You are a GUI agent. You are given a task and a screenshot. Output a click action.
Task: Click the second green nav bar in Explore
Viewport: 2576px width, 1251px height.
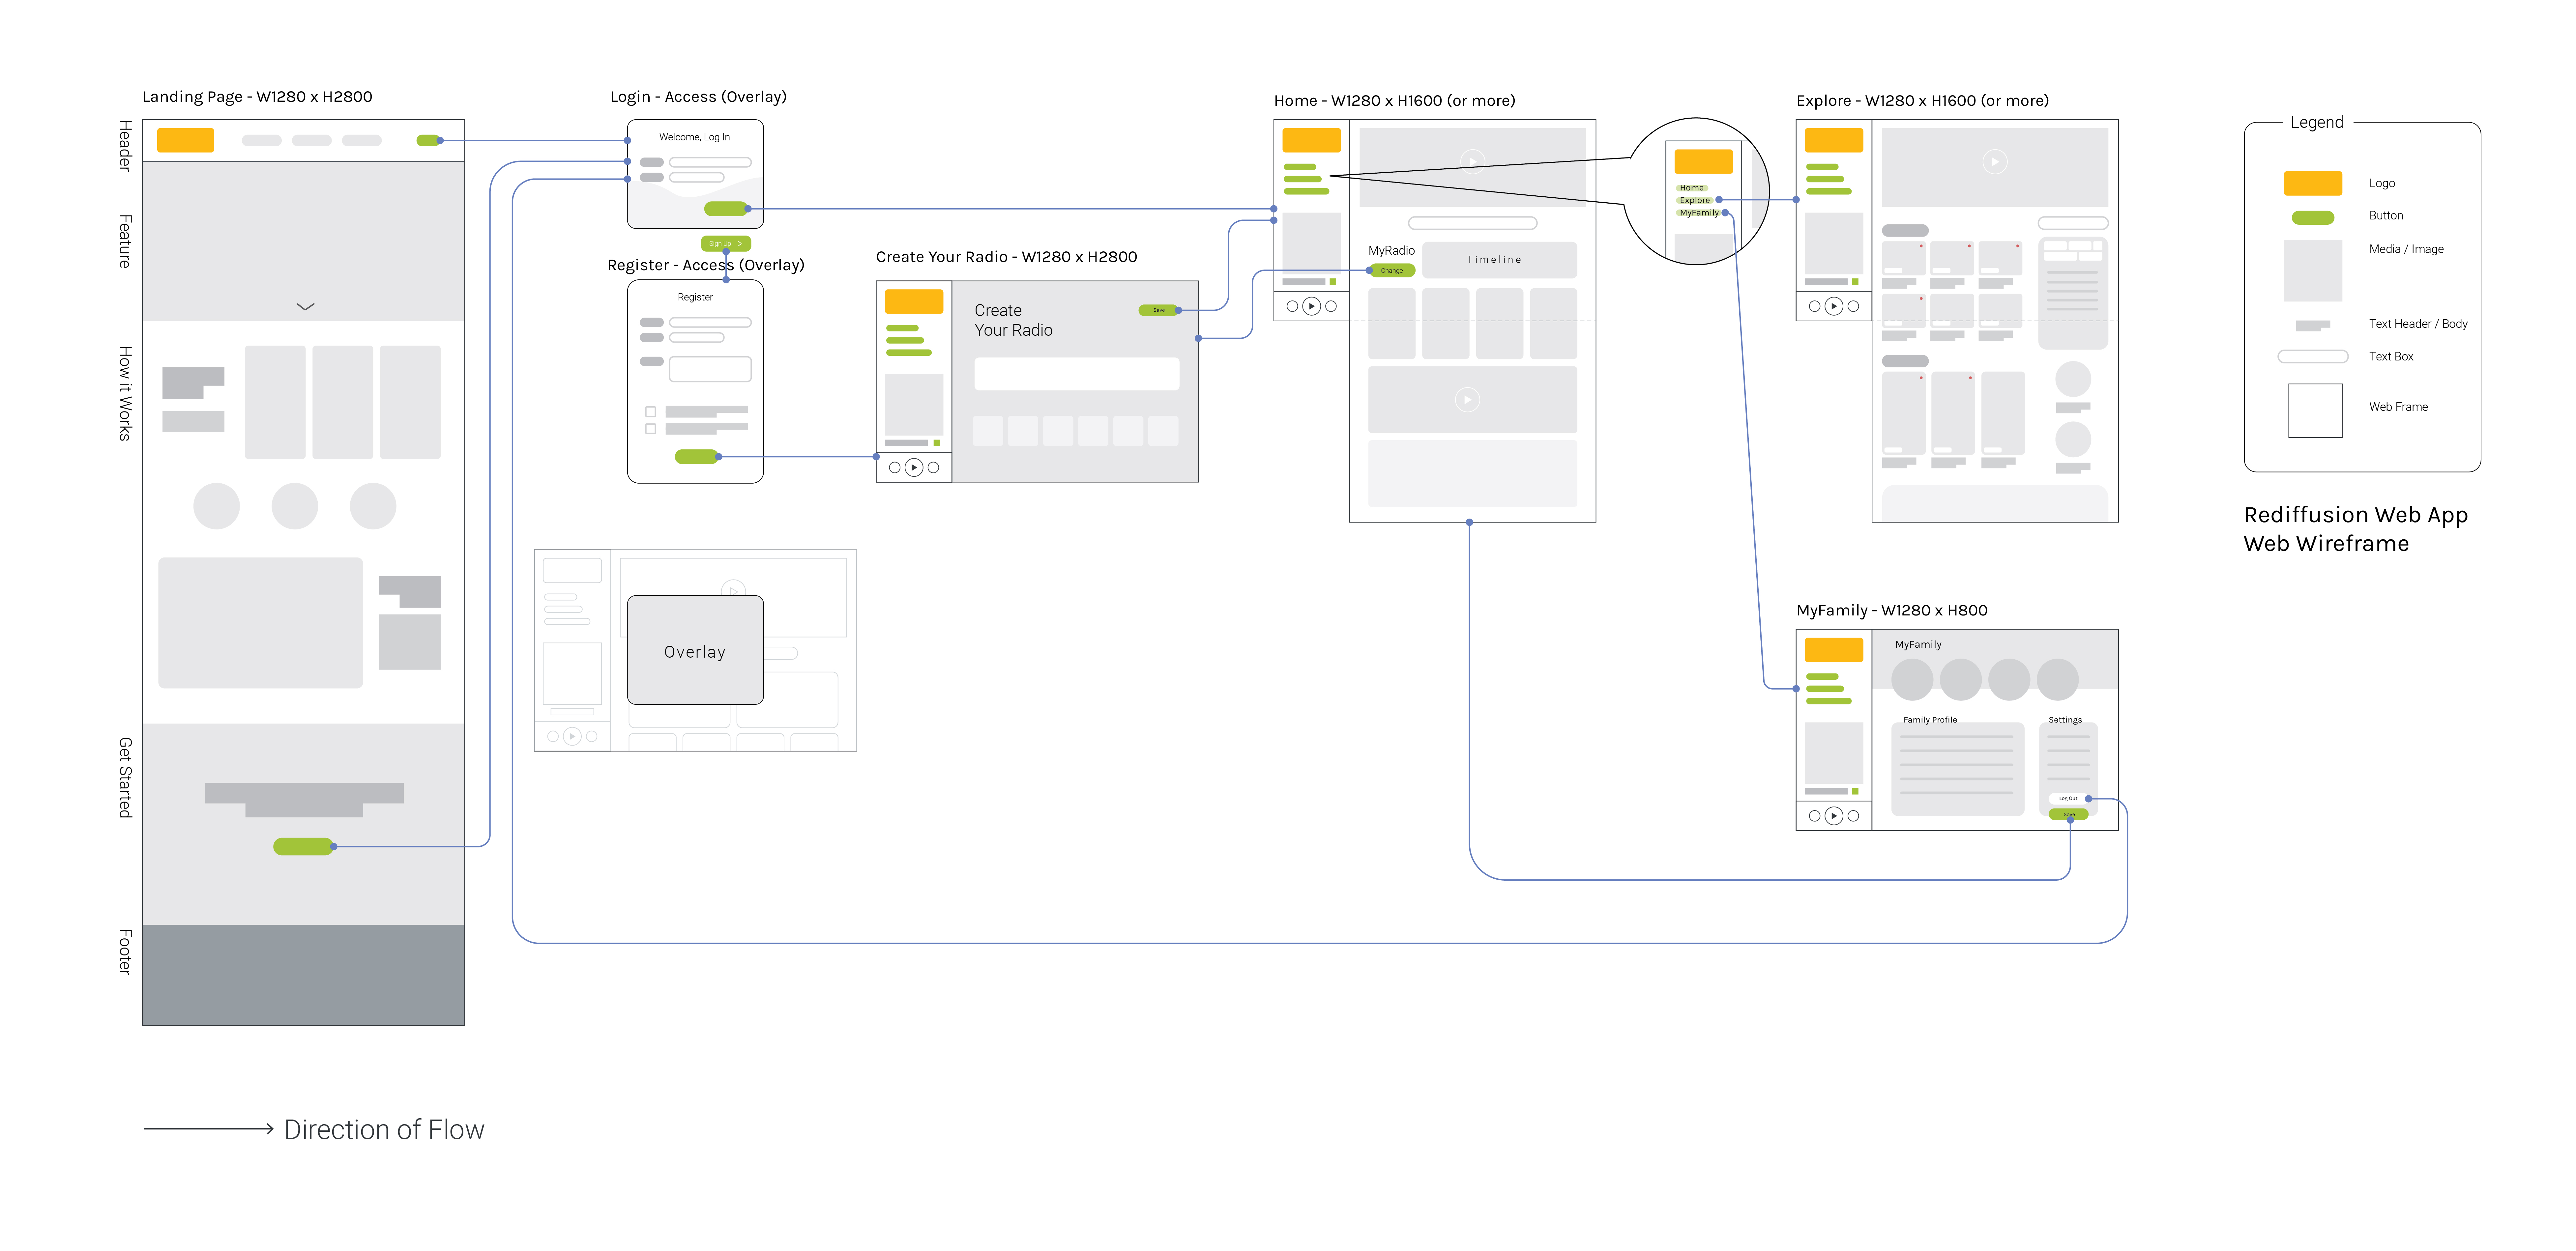[1825, 179]
